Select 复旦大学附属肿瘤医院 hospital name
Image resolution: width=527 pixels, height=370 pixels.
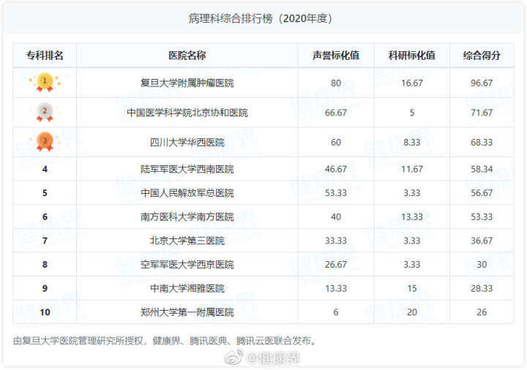[187, 83]
